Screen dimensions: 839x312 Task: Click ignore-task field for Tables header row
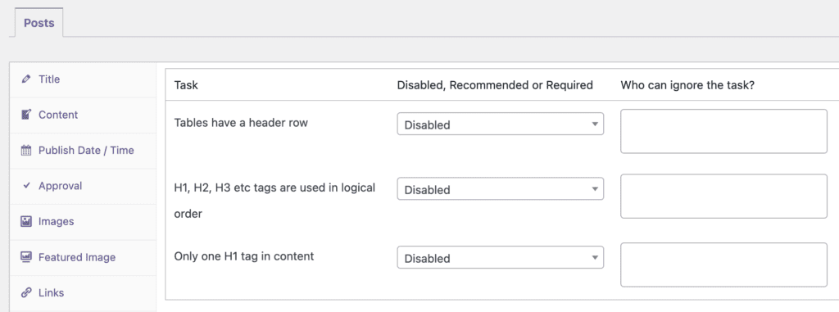click(x=723, y=131)
